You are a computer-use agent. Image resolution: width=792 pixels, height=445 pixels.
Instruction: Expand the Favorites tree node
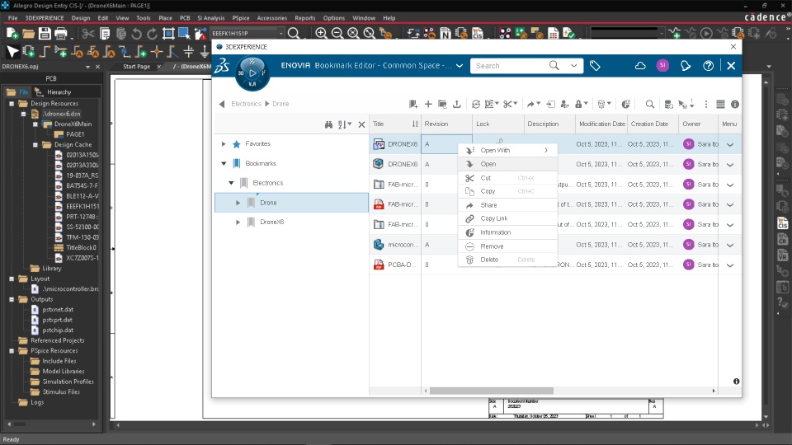224,143
